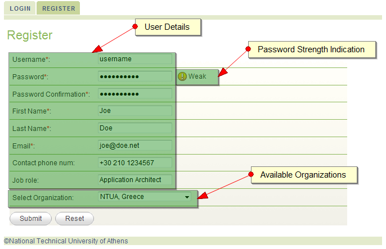This screenshot has height=249, width=386.
Task: Click the Last Name field containing Doe
Action: [x=135, y=128]
